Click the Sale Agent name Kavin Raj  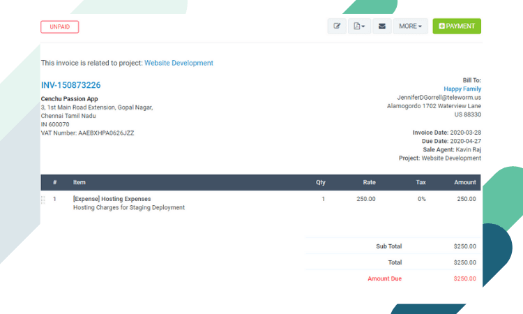tap(469, 149)
